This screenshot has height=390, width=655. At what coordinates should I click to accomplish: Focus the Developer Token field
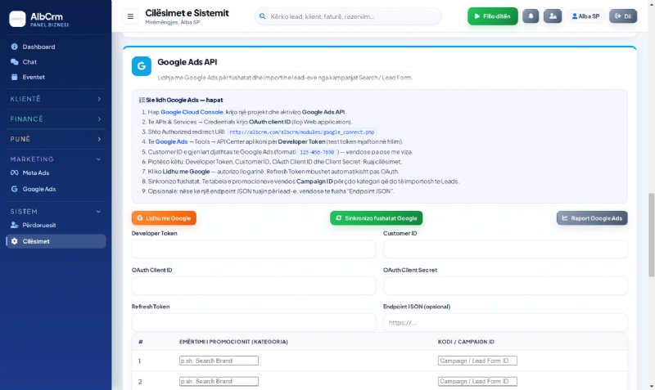pyautogui.click(x=254, y=249)
